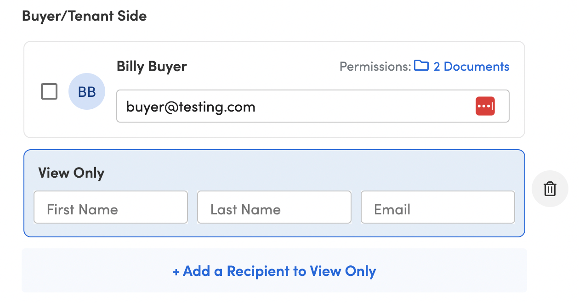
Task: Click the plus sign on Add a Recipient
Action: pos(176,271)
